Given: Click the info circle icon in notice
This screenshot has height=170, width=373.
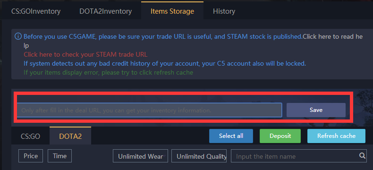Looking at the screenshot, I should (x=18, y=36).
